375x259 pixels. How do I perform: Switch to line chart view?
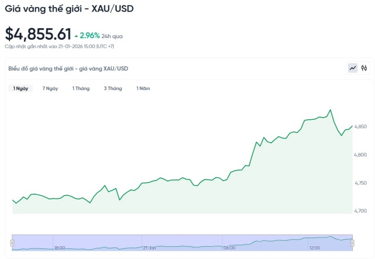[x=353, y=68]
